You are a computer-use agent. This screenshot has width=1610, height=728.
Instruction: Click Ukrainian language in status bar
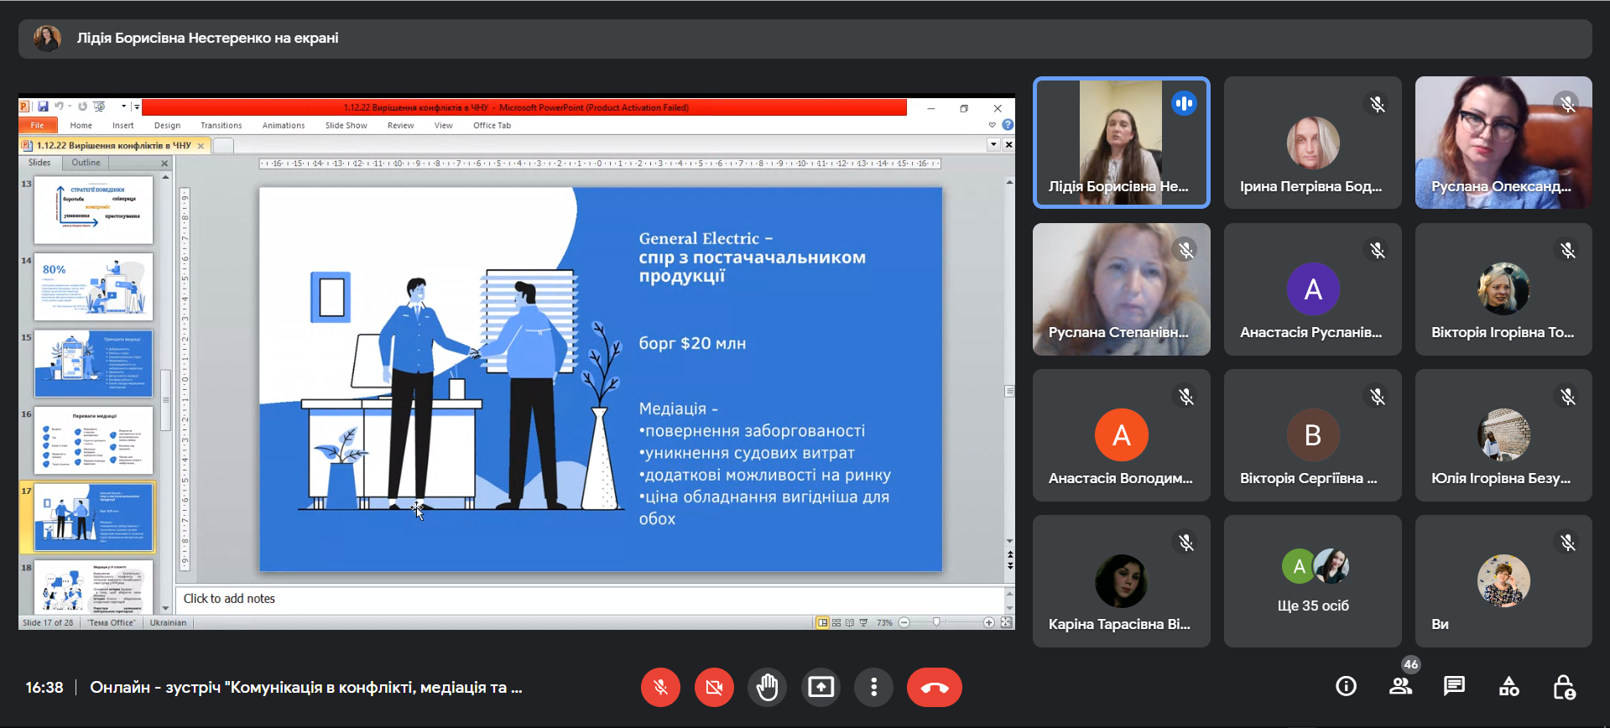[x=169, y=622]
